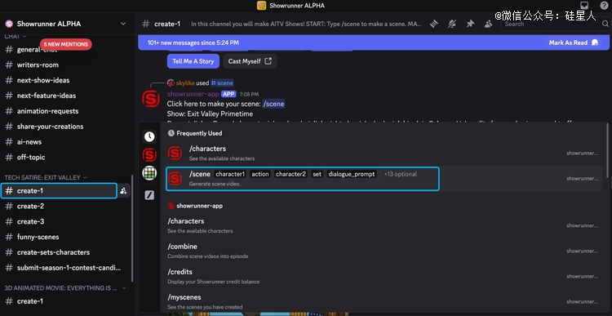The width and height of the screenshot is (612, 316).
Task: Click the Tell Me A Story button
Action: pyautogui.click(x=193, y=61)
